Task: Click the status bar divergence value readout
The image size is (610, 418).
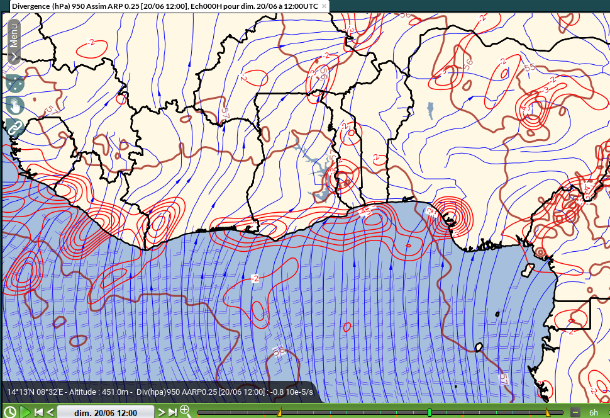Action: pyautogui.click(x=225, y=392)
